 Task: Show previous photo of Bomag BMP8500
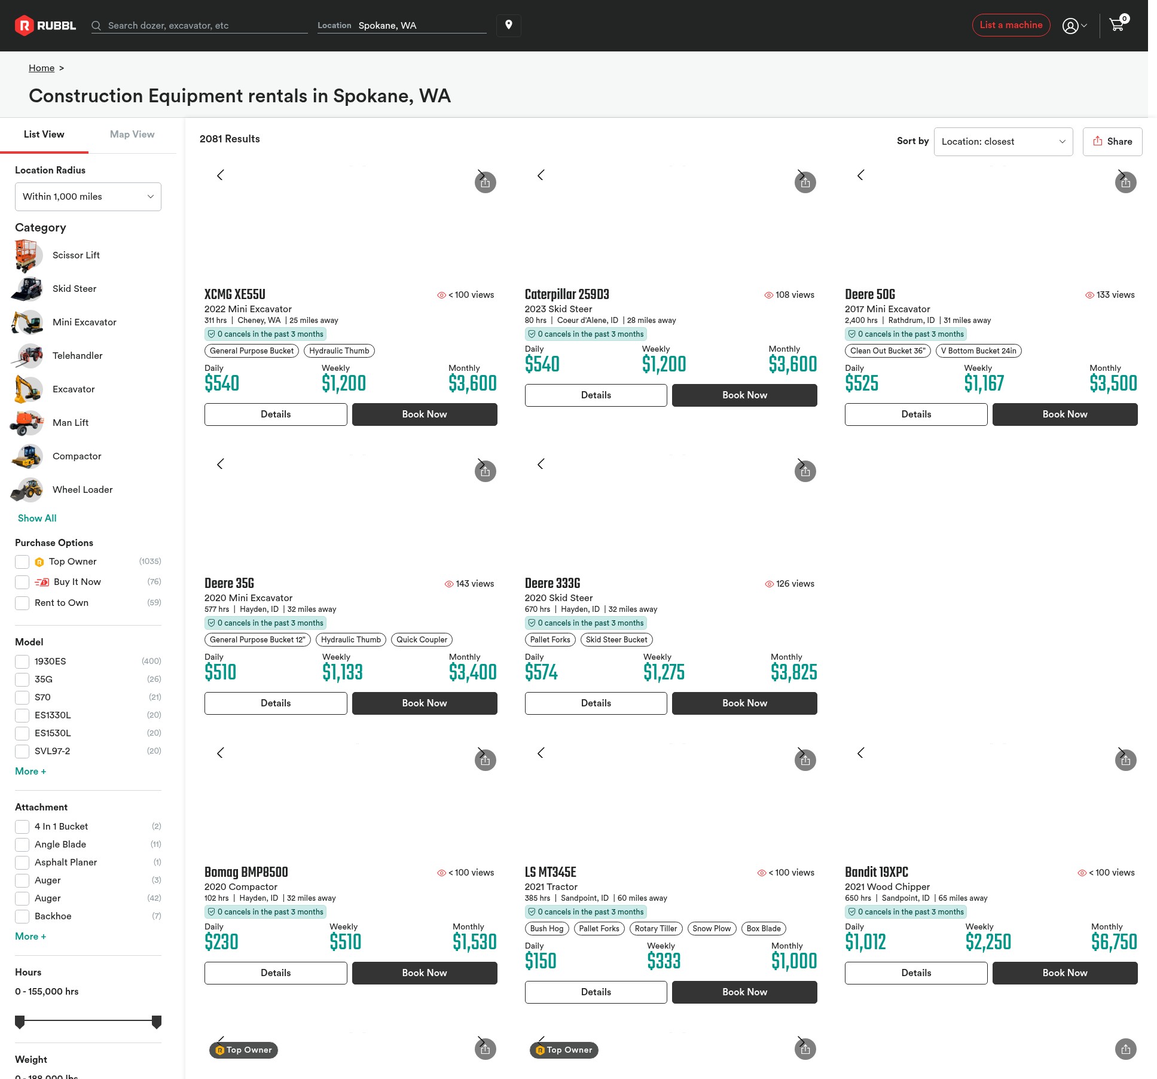(x=221, y=753)
